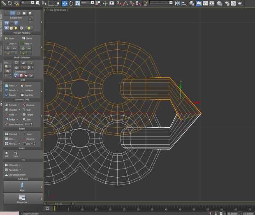Expand the MSmooth options arrow
255x215 pixels.
tap(20, 165)
